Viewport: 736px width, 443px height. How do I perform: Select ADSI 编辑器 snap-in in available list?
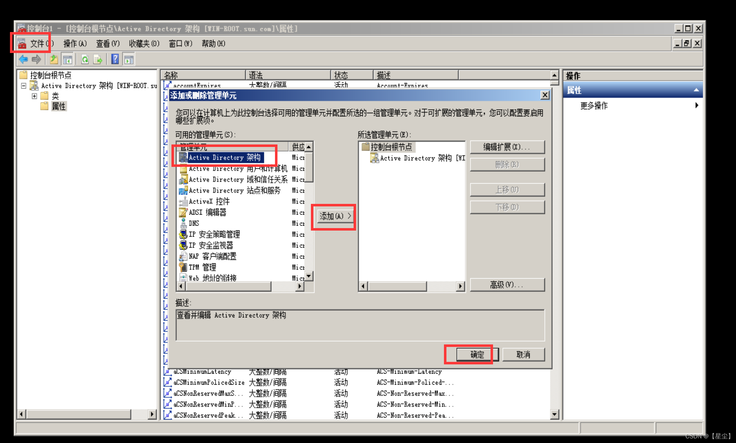pyautogui.click(x=207, y=212)
